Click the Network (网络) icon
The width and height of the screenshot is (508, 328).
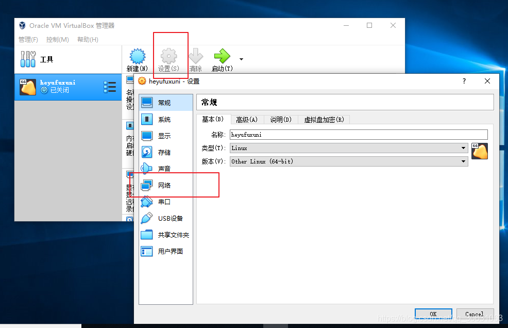coord(147,185)
